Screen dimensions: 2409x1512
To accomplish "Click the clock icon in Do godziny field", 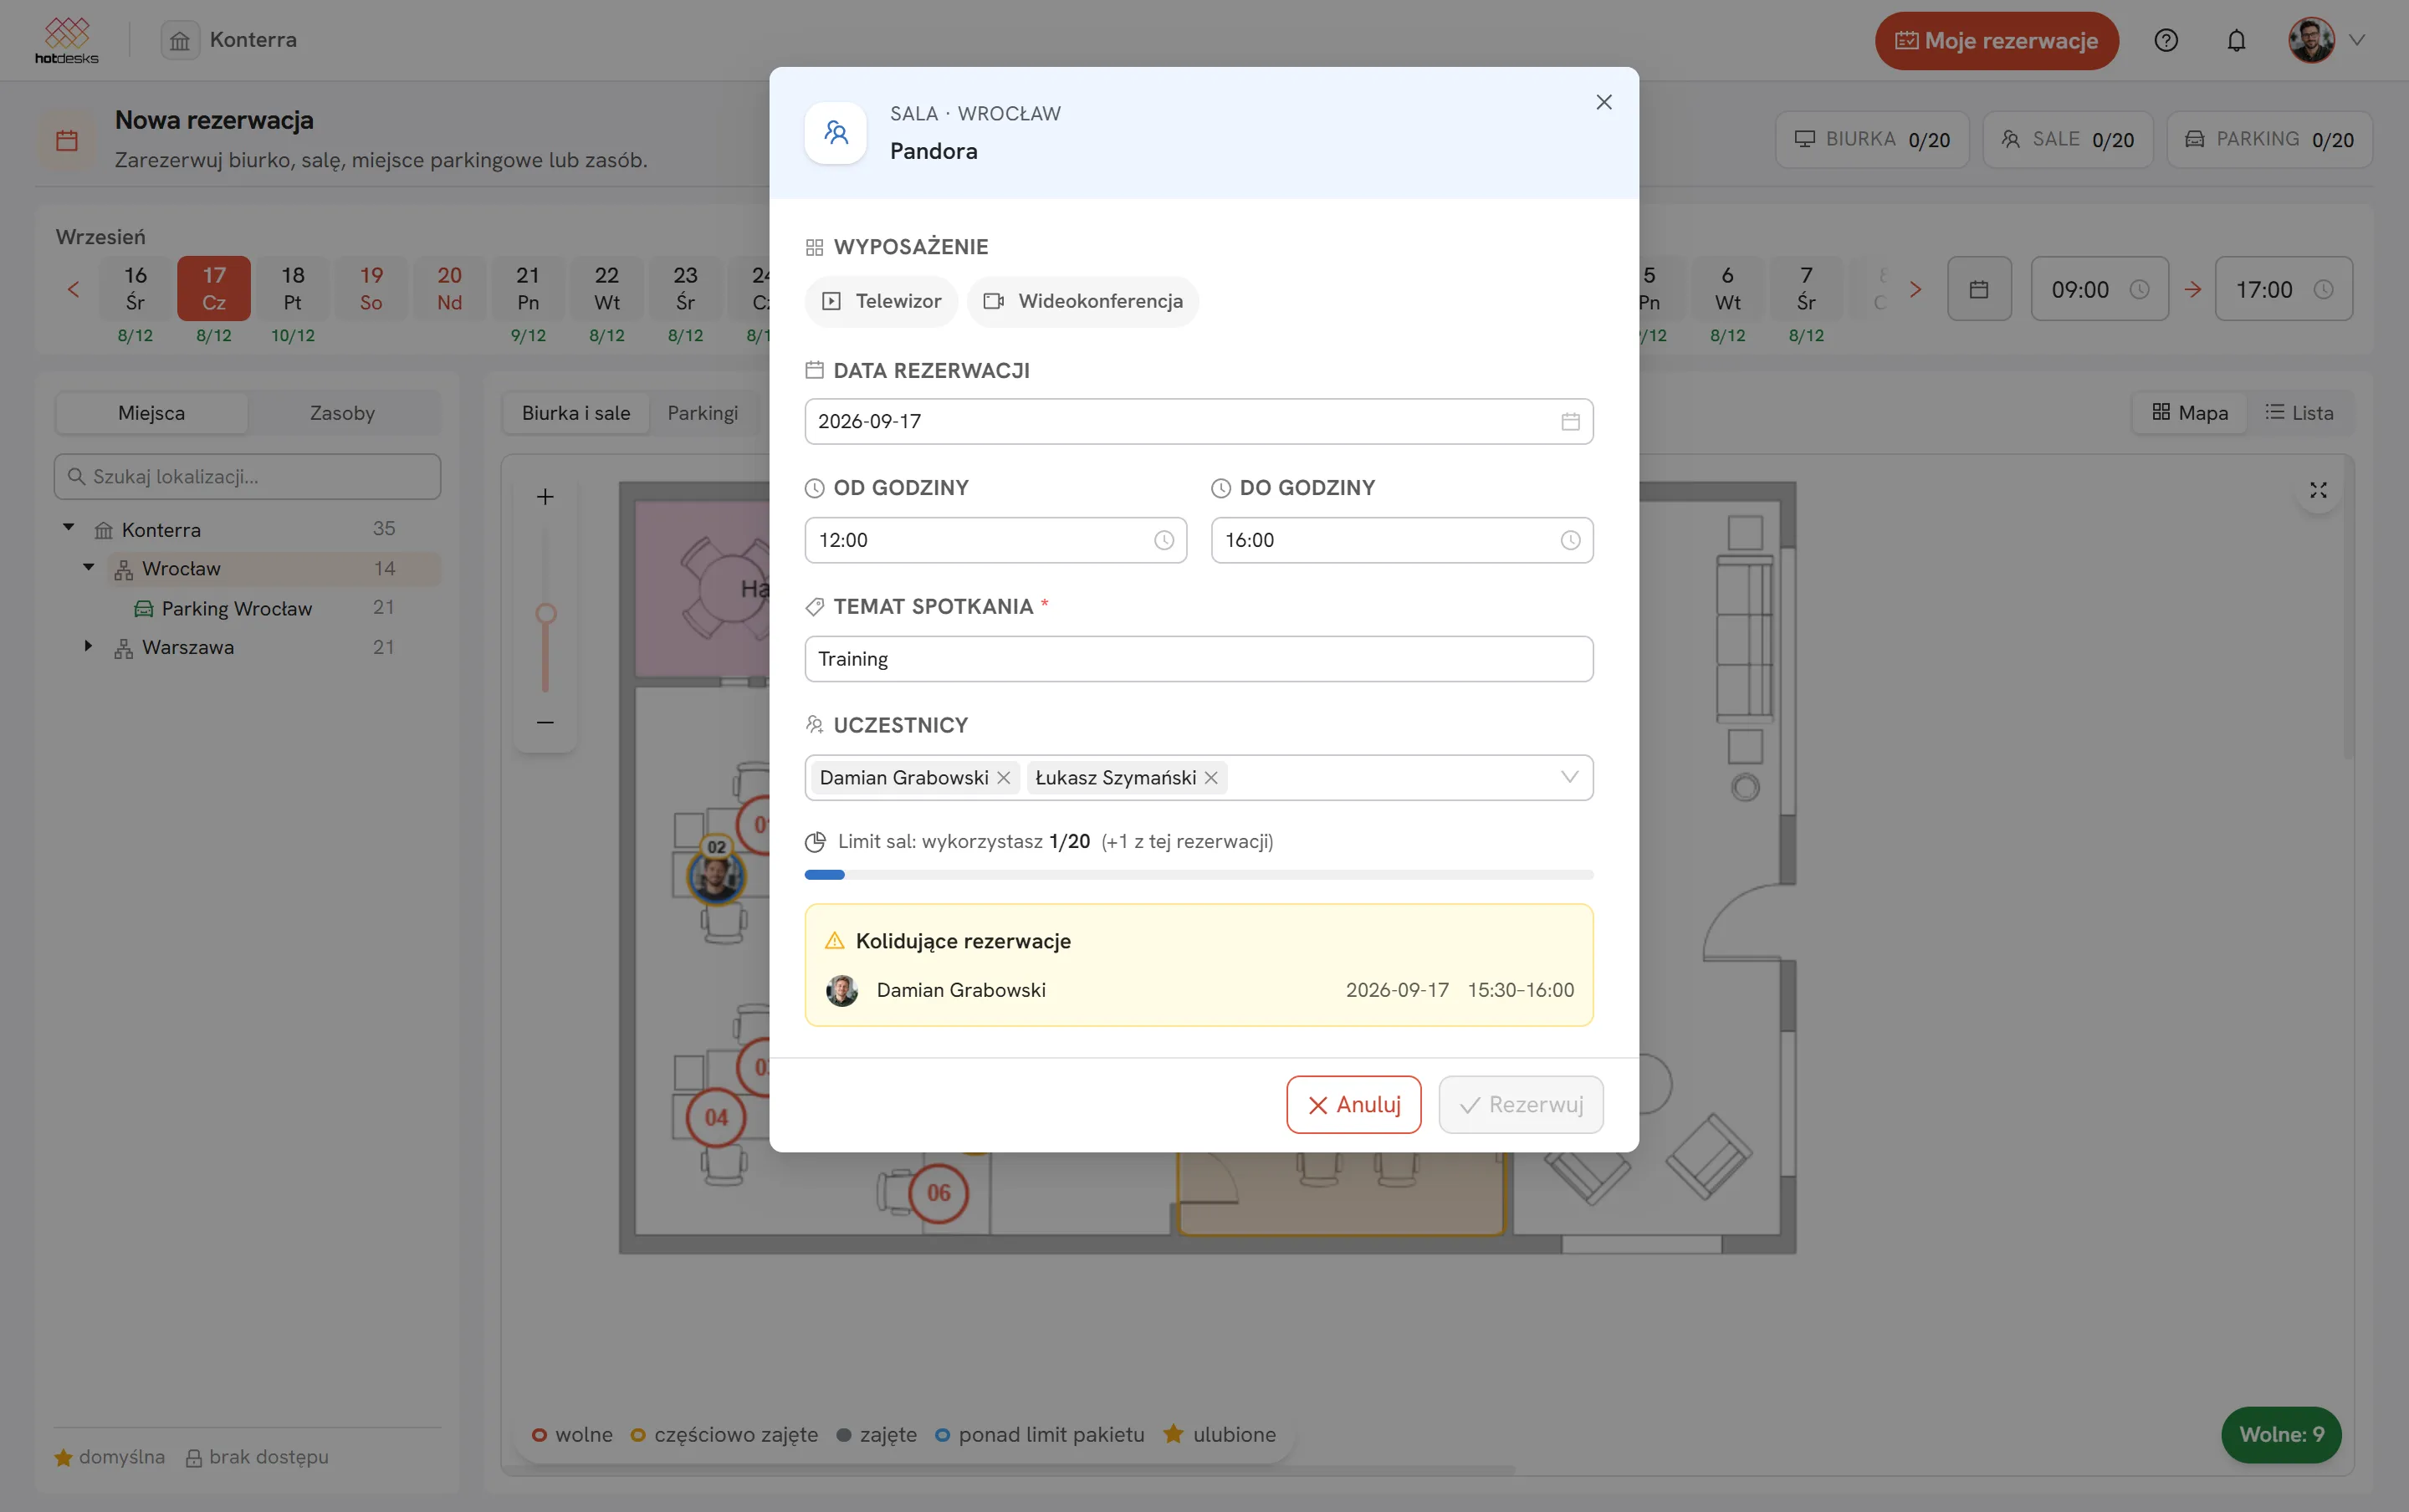I will pos(1570,540).
